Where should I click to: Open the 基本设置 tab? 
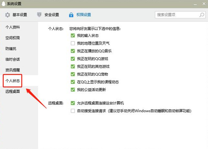pos(16,15)
